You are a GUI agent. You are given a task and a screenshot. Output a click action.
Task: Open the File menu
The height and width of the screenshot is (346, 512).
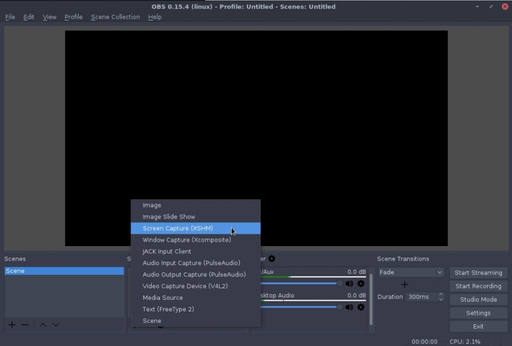click(10, 17)
